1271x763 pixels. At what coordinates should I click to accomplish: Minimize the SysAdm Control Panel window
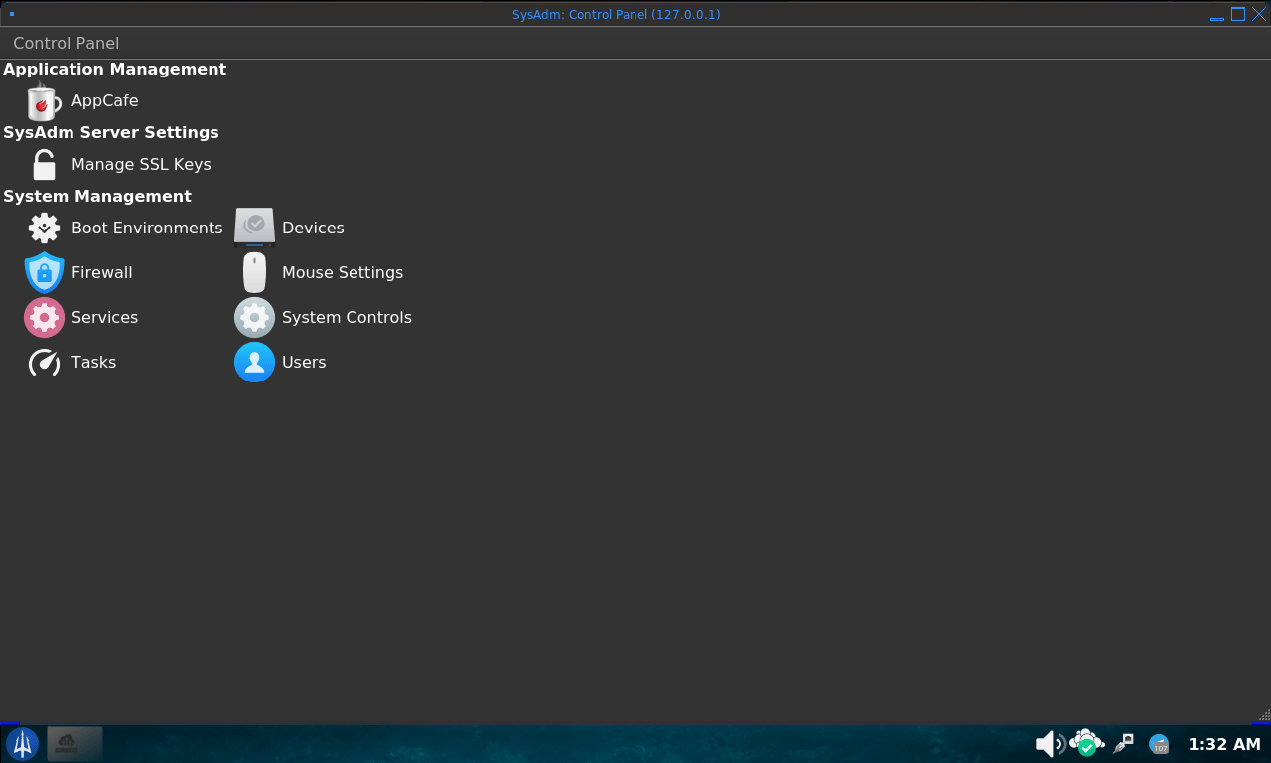click(x=1217, y=15)
